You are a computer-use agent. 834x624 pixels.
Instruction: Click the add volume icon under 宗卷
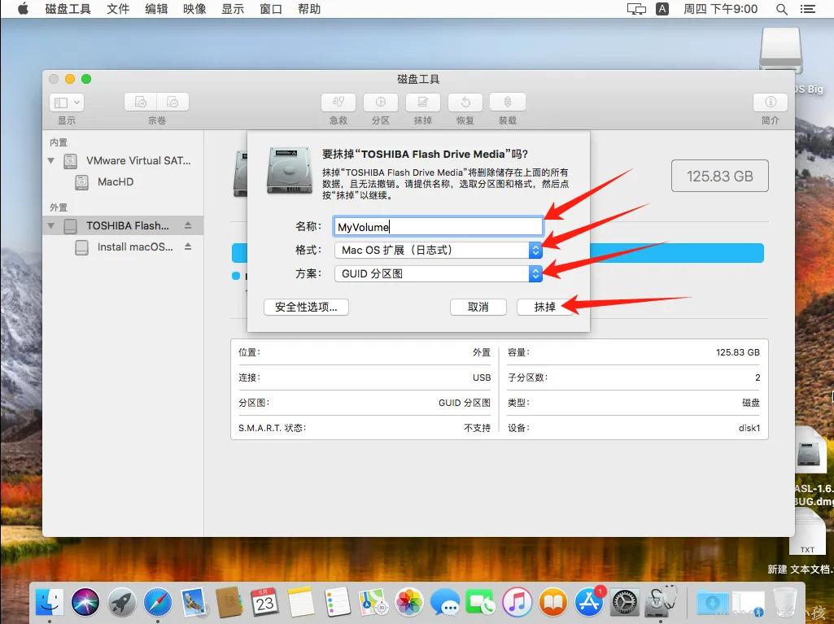point(141,103)
